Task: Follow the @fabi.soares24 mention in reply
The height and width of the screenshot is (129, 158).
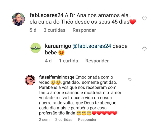Action: point(92,46)
